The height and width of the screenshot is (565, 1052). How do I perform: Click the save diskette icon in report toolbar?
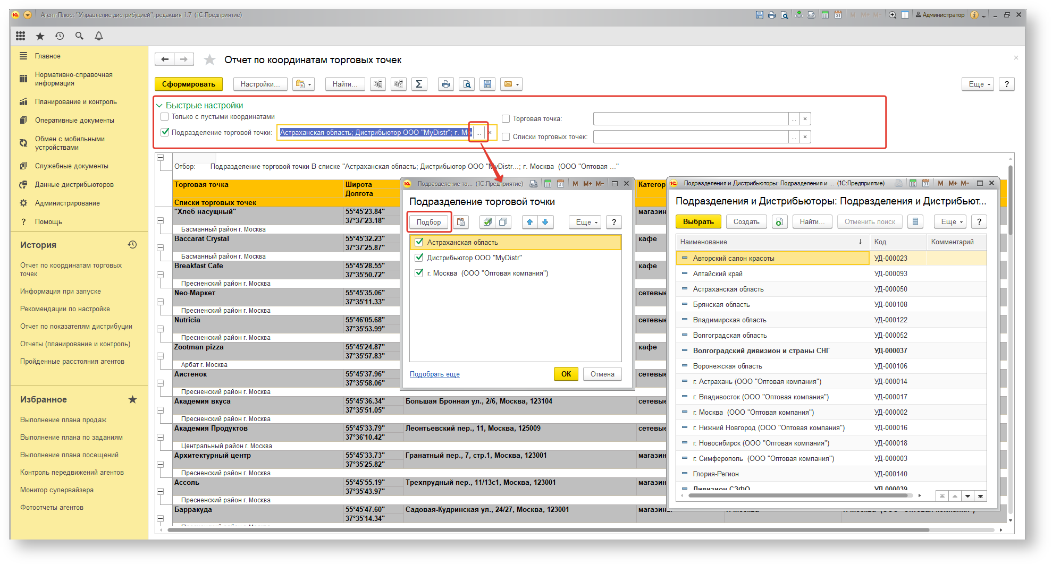point(487,84)
